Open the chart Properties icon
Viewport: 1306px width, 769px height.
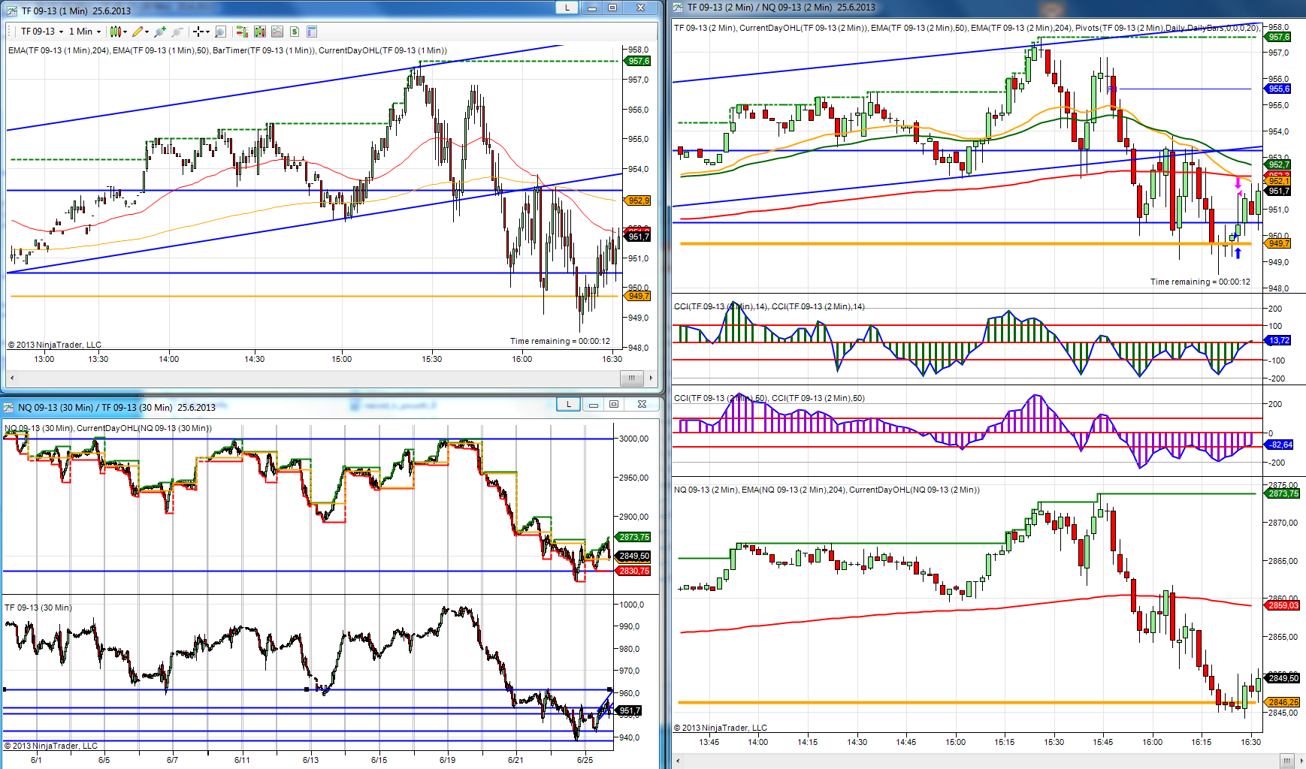(312, 32)
